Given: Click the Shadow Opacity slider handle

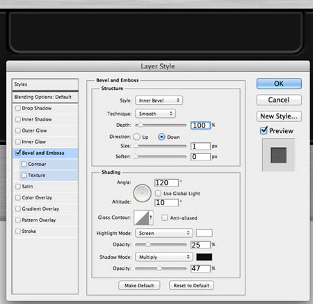Looking at the screenshot, I should [159, 268].
